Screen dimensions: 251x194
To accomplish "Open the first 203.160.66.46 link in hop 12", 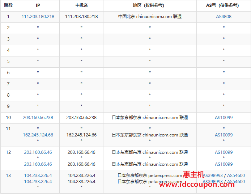I will point(38,152).
